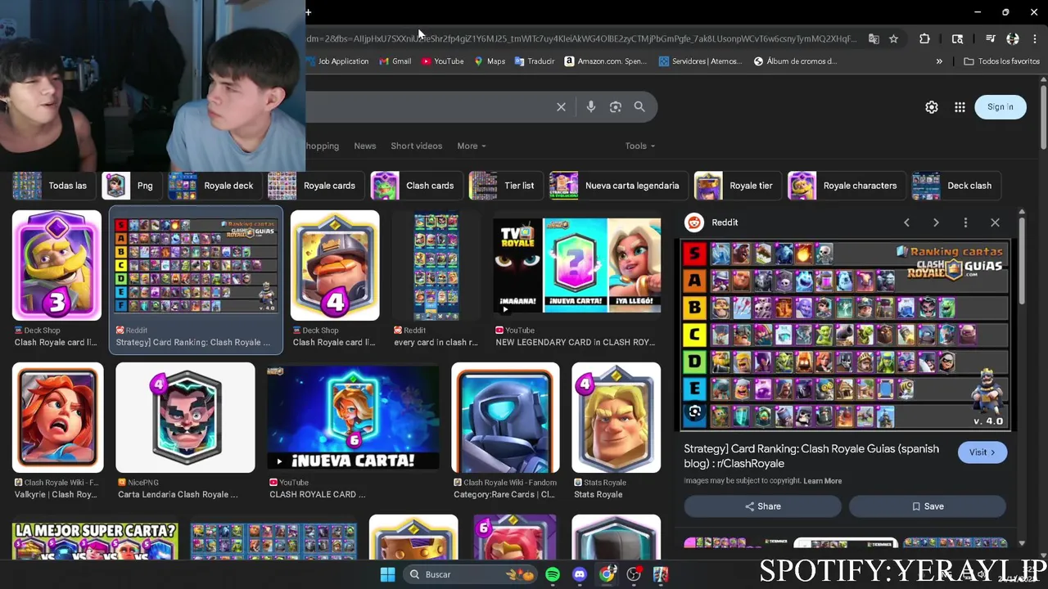
Task: Search by image with Google Lens
Action: coord(616,107)
